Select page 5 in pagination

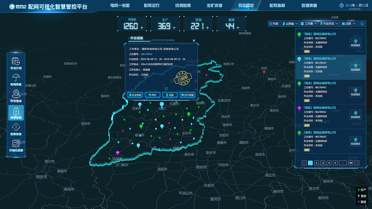[335, 163]
